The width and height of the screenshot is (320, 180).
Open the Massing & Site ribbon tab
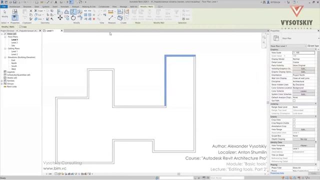coord(89,6)
